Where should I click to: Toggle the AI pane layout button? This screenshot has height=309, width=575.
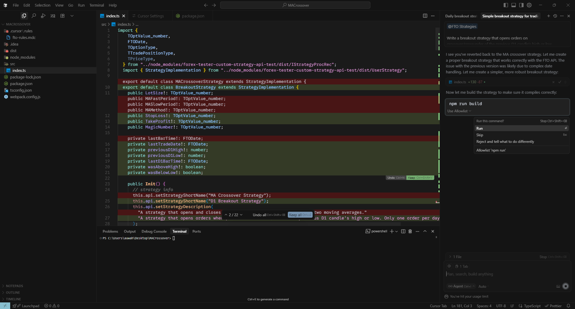coord(521,5)
